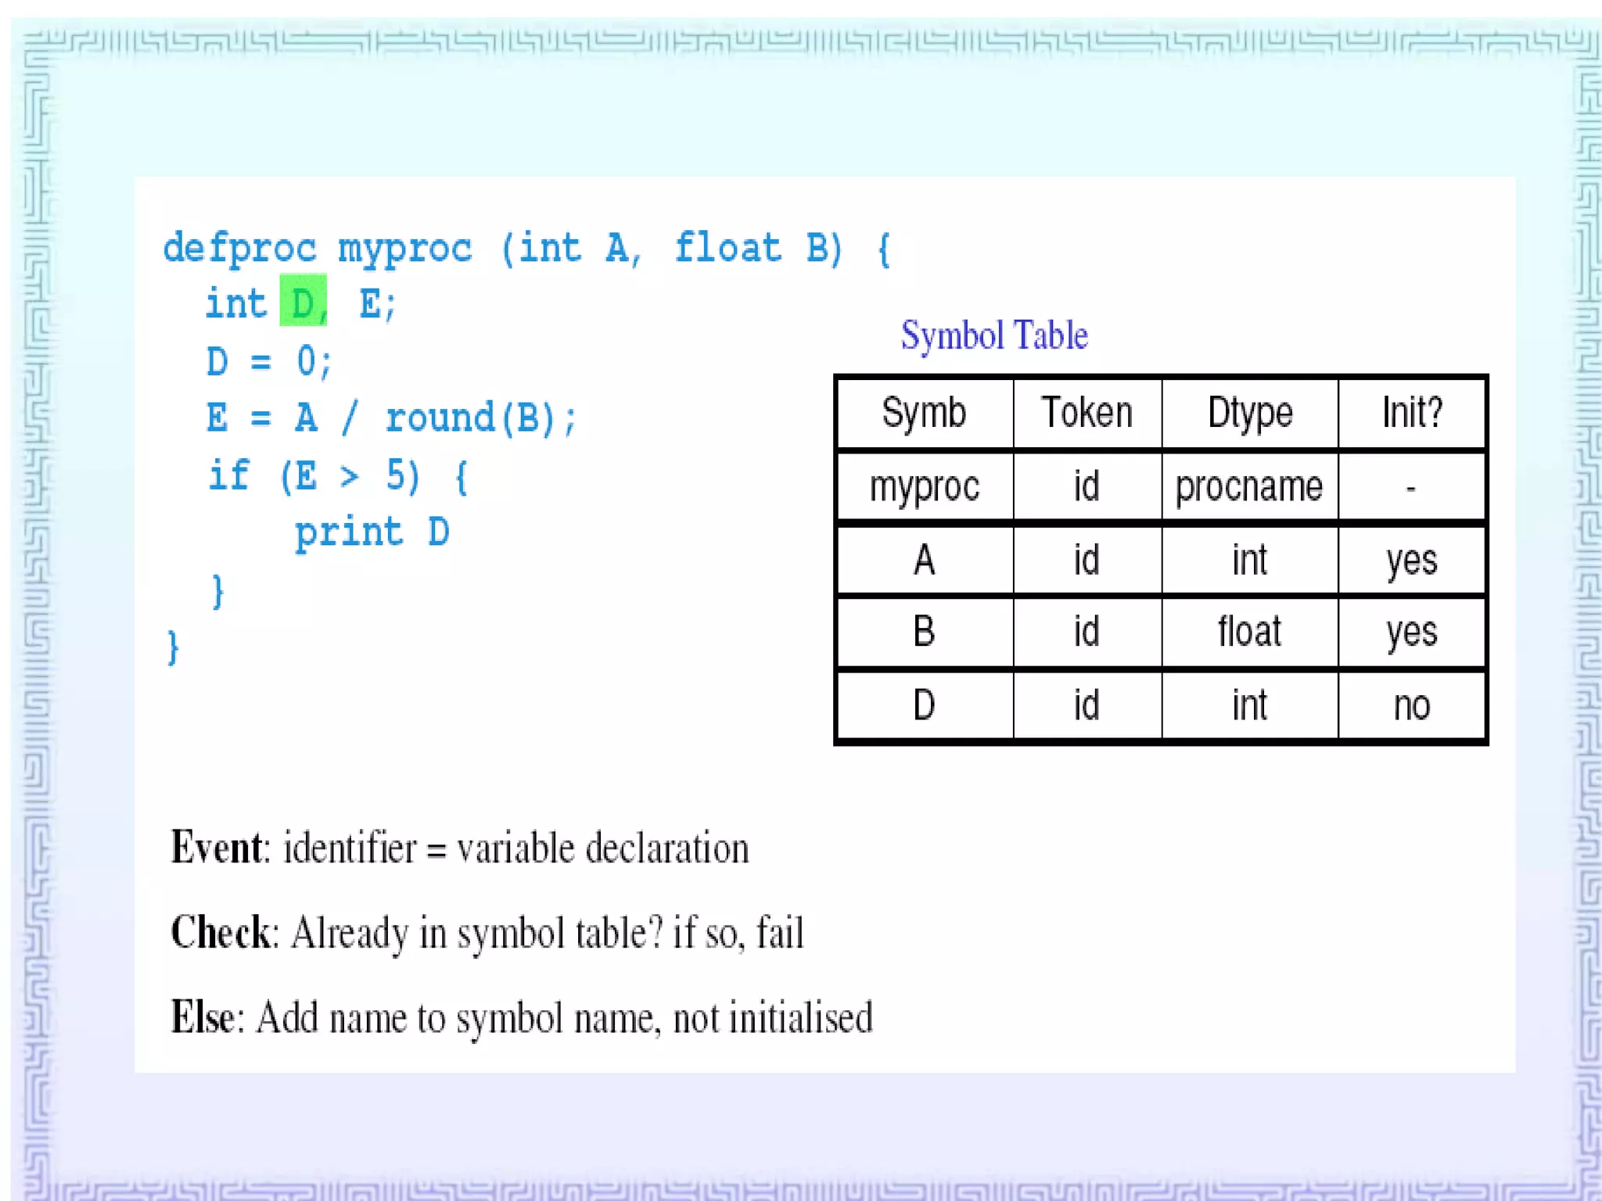The width and height of the screenshot is (1602, 1201).
Task: Click the 'no' Init cell in row D
Action: tap(1412, 705)
